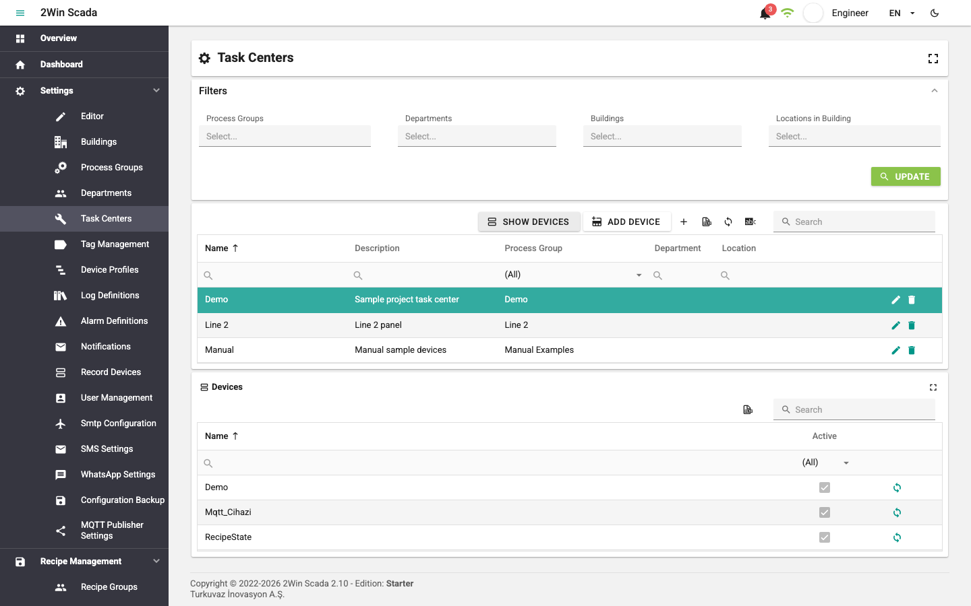
Task: Edit the Line 2 task center
Action: click(895, 325)
